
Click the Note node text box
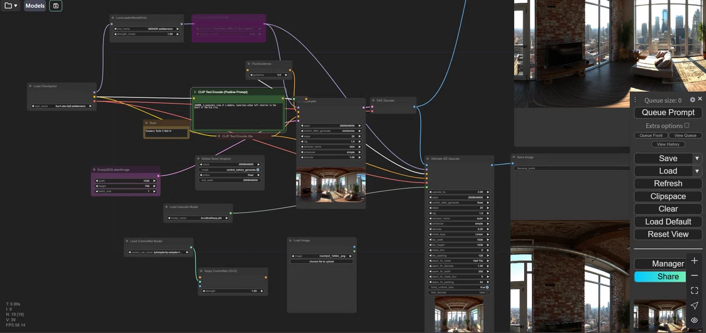(166, 132)
